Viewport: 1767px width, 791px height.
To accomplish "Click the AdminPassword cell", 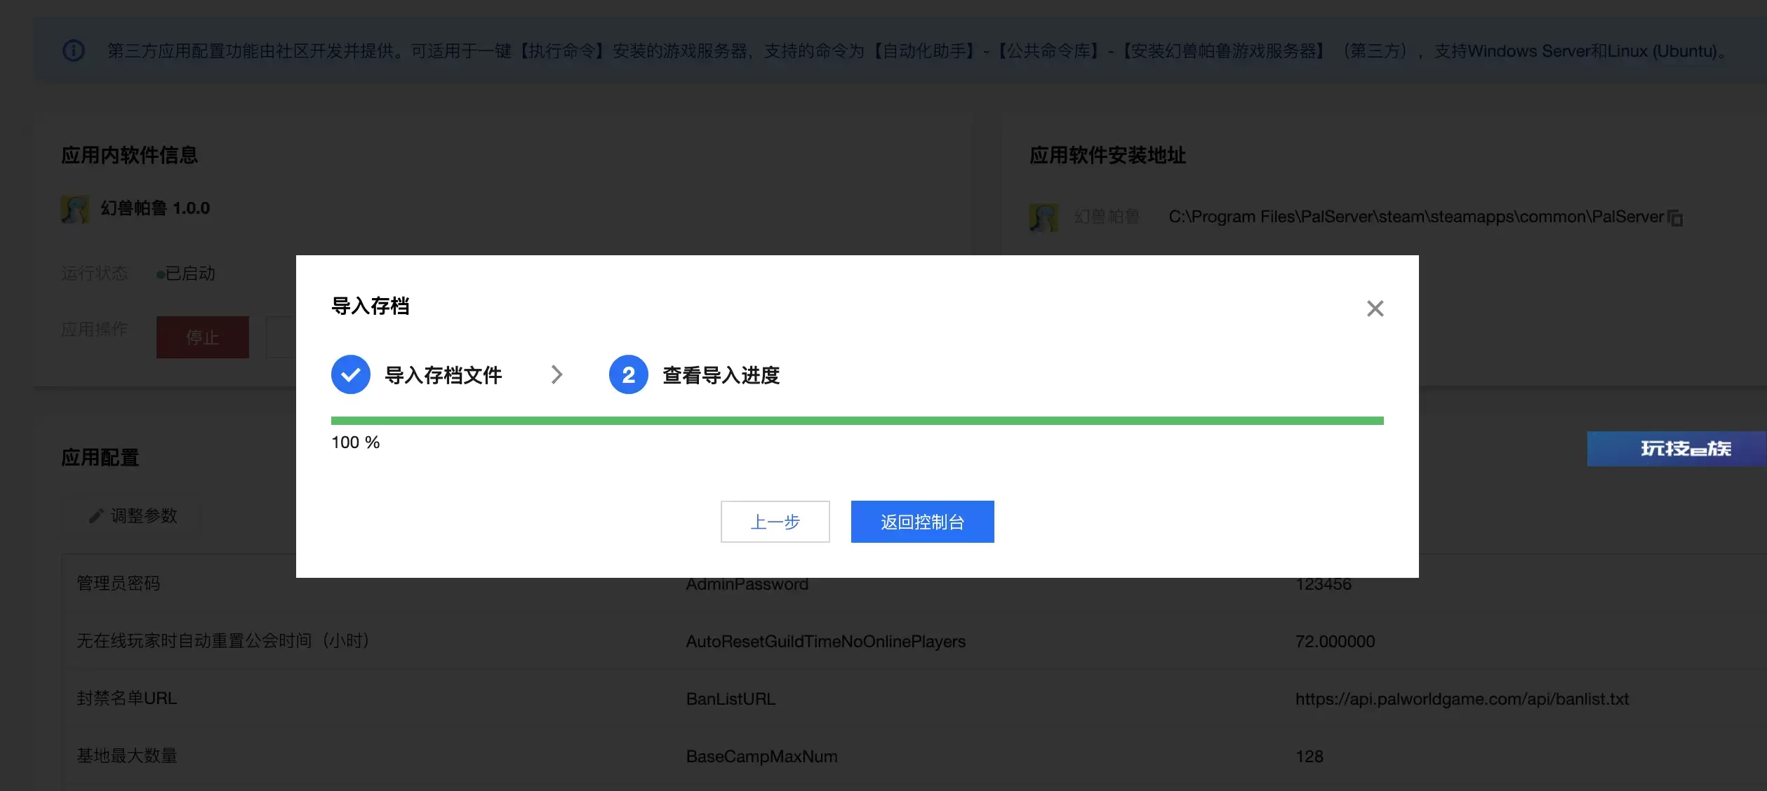I will [747, 584].
